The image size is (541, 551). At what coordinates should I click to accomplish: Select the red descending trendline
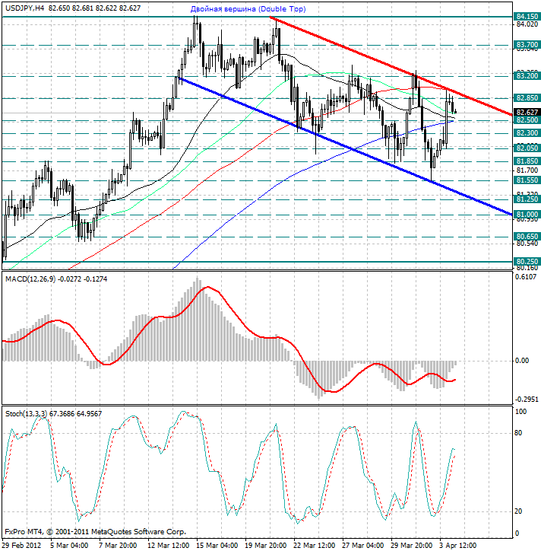pyautogui.click(x=391, y=65)
